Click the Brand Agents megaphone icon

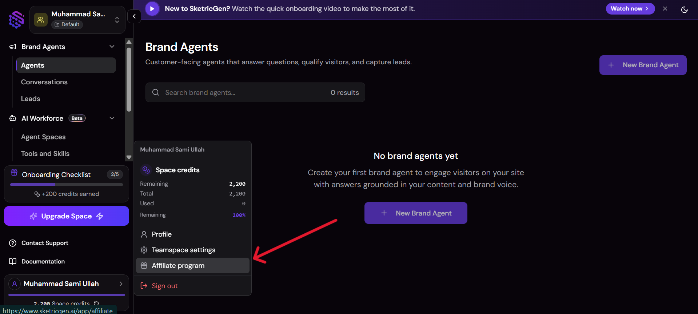[x=13, y=47]
